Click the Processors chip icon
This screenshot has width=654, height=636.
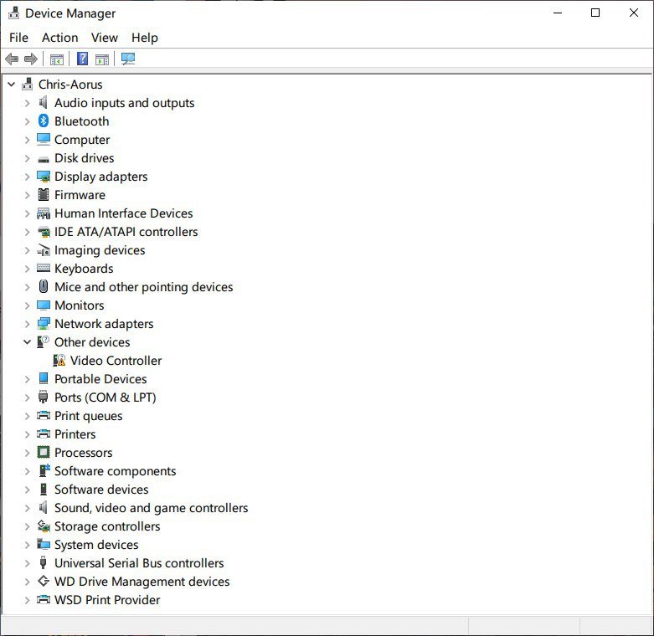pos(44,453)
